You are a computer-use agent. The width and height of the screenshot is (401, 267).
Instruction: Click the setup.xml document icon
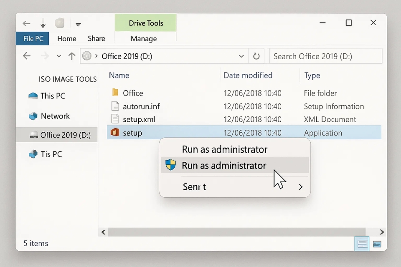(x=115, y=119)
